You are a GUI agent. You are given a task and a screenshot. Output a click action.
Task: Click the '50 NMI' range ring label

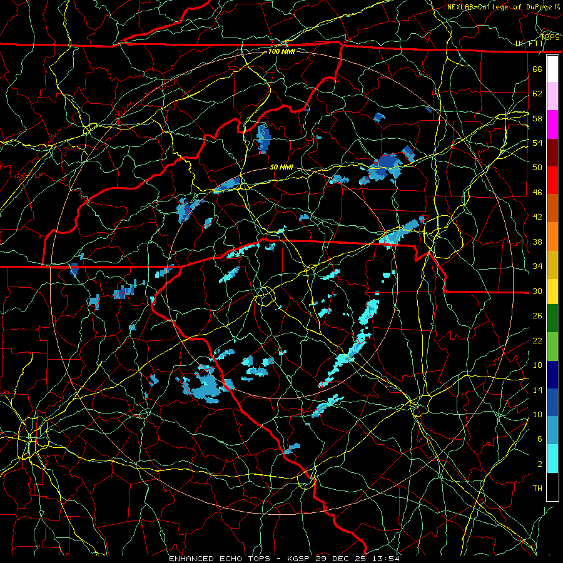point(281,167)
